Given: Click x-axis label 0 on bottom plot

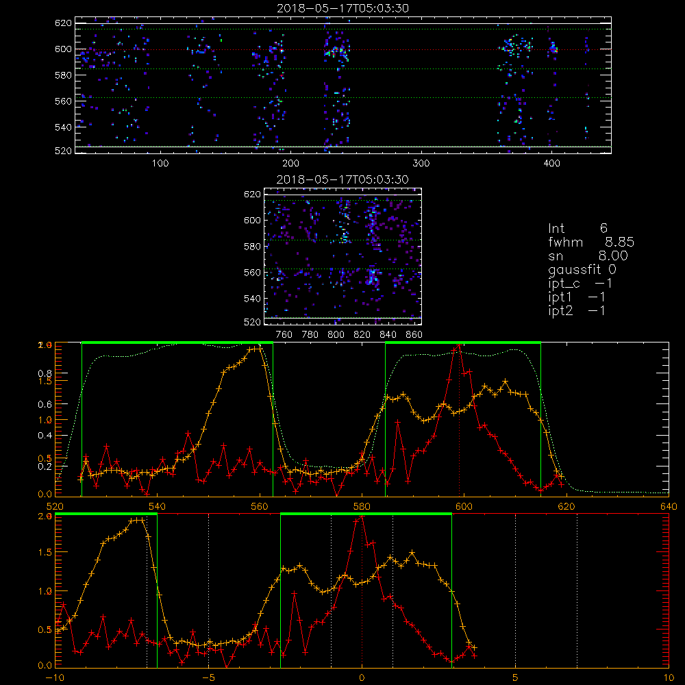Looking at the screenshot, I should tap(362, 677).
